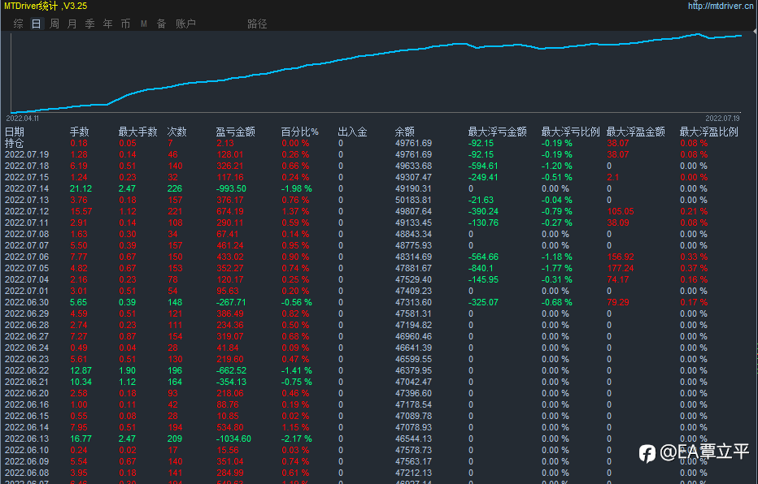Click the -840.1 floating loss cell
This screenshot has width=758, height=484.
[x=481, y=268]
